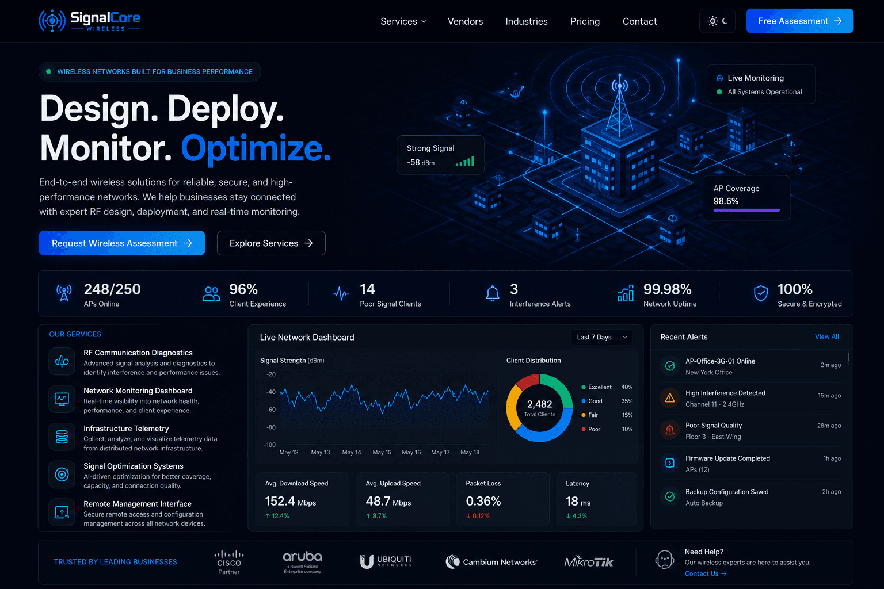
Task: Click the Aruba logo
Action: click(302, 562)
